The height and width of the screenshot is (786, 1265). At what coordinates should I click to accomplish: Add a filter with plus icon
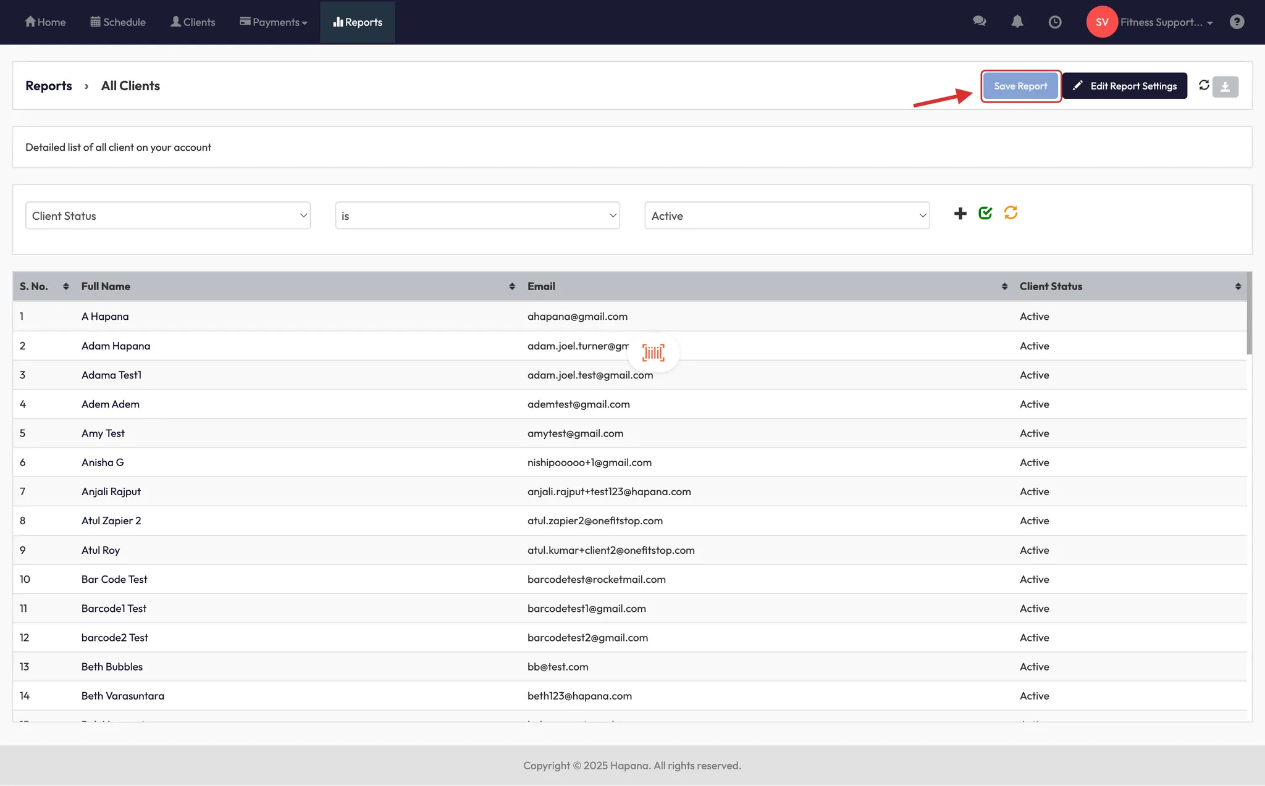coord(960,214)
